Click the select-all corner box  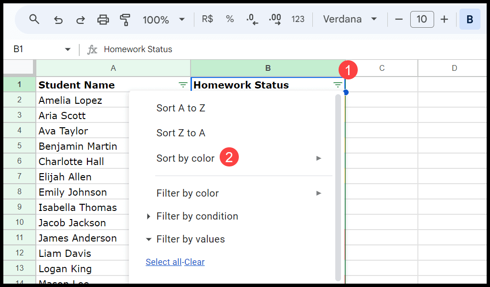(x=19, y=67)
